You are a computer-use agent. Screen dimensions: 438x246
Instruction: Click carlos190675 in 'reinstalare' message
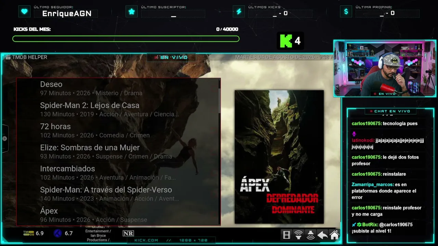pos(366,174)
